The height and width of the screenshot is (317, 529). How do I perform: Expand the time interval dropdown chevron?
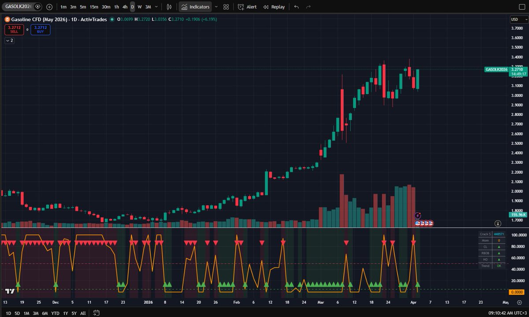(x=156, y=7)
